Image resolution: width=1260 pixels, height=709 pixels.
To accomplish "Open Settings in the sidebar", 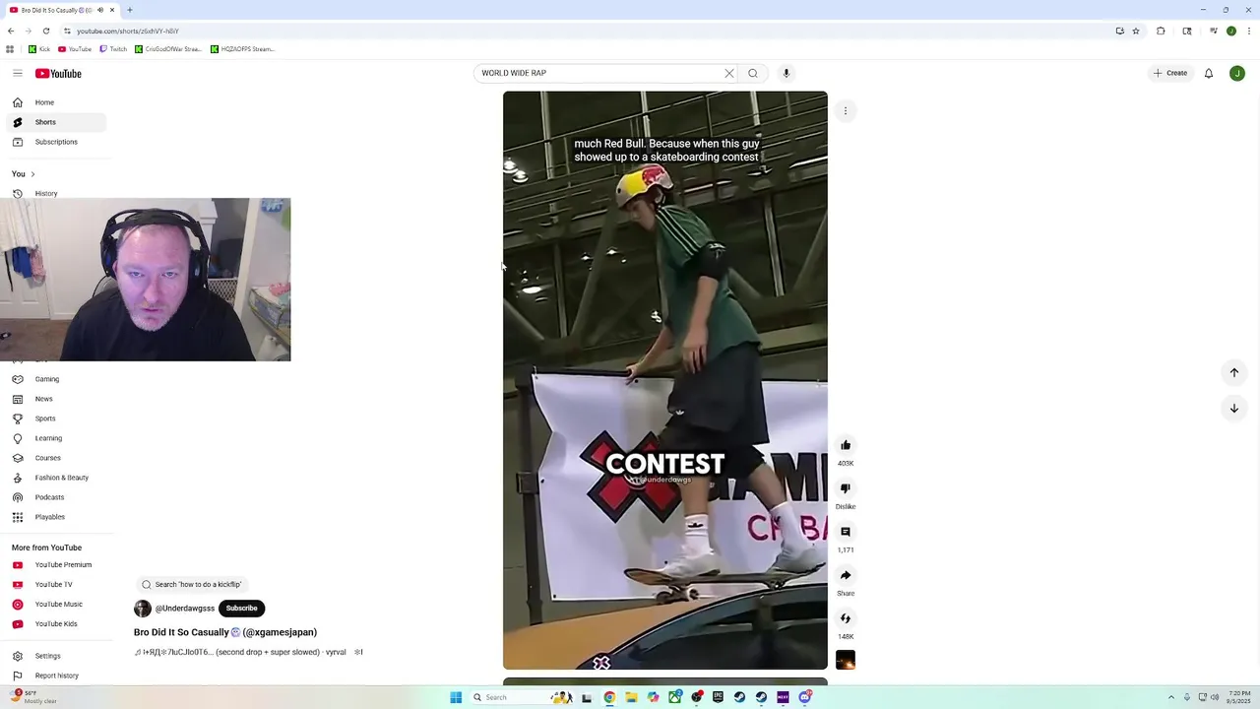I will [56, 656].
